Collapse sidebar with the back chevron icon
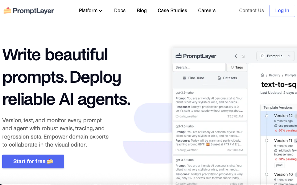 tap(236, 56)
